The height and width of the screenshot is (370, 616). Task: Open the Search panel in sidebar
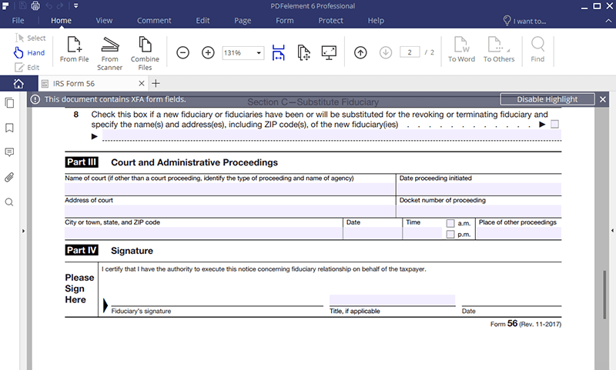point(9,202)
